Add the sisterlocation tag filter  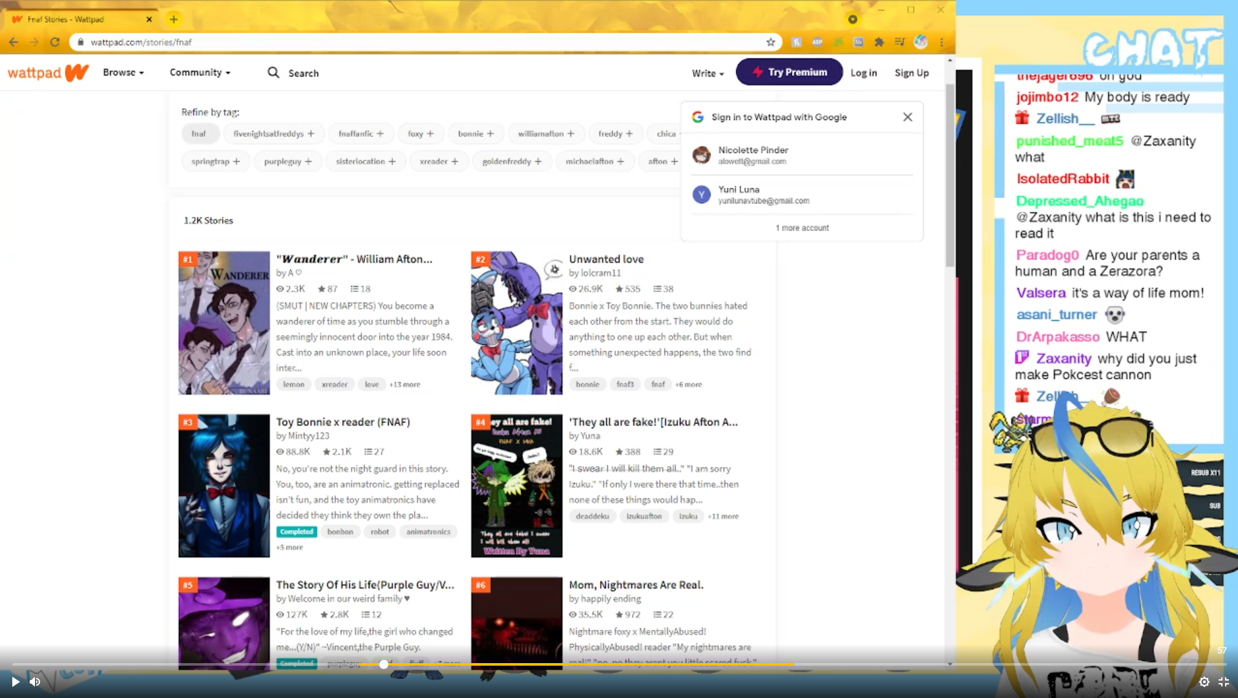pos(366,162)
